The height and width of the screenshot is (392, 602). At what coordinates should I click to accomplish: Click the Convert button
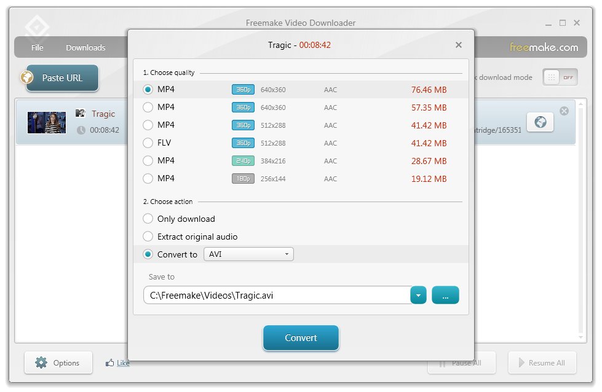pos(301,337)
